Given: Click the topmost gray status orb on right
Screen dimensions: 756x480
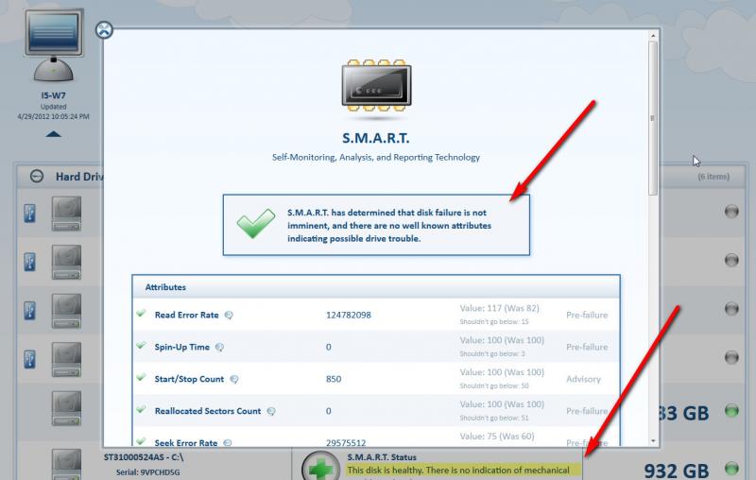Looking at the screenshot, I should tap(731, 211).
